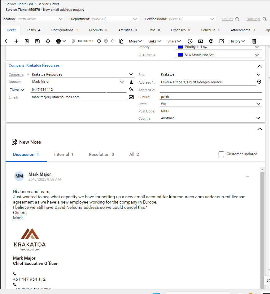Open the print options arrow beside the printer

point(64,41)
